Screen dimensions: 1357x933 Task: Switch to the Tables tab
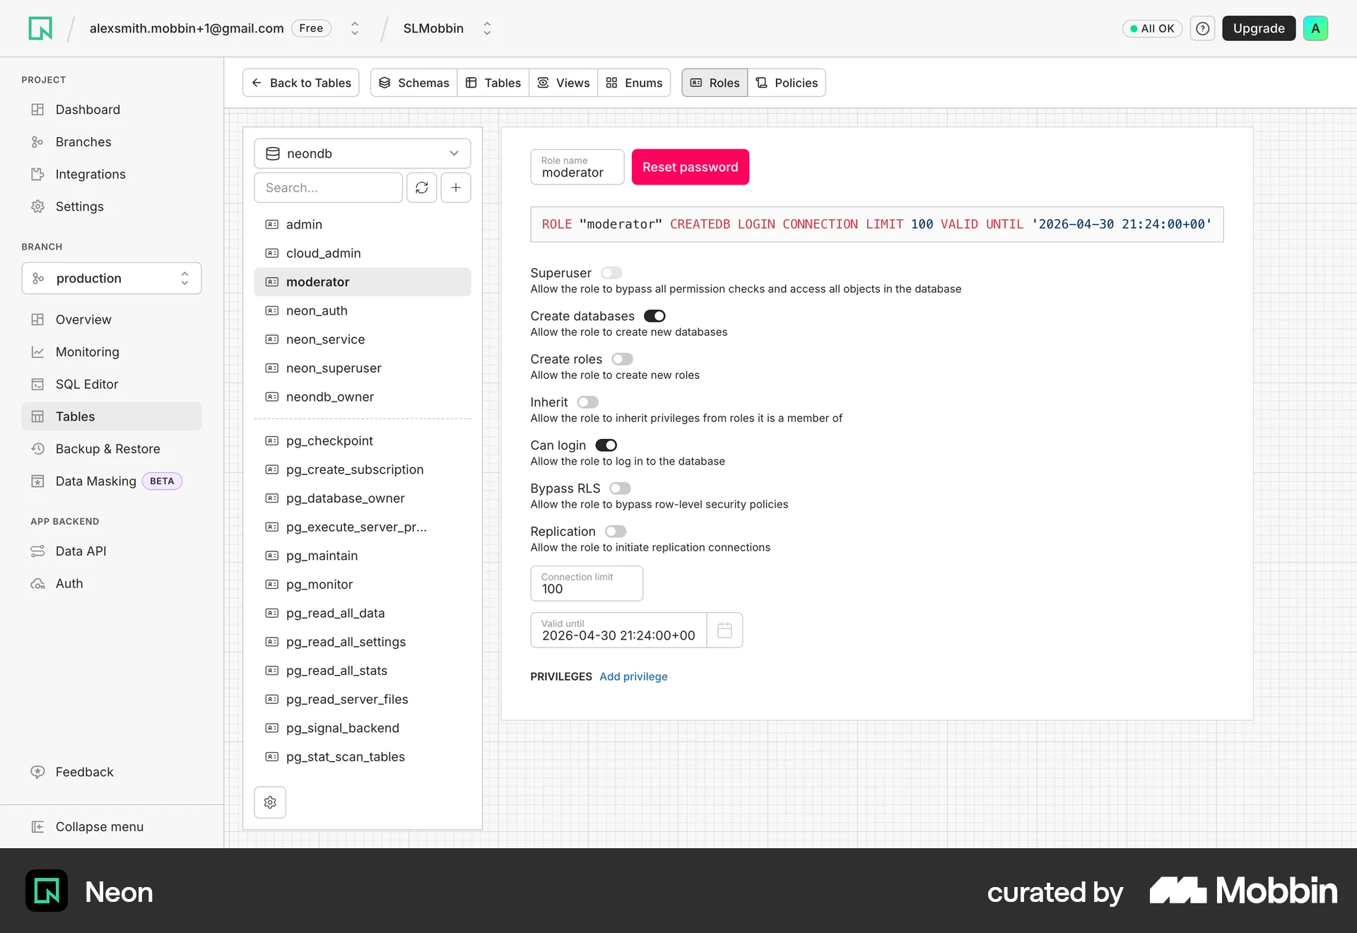pos(493,83)
